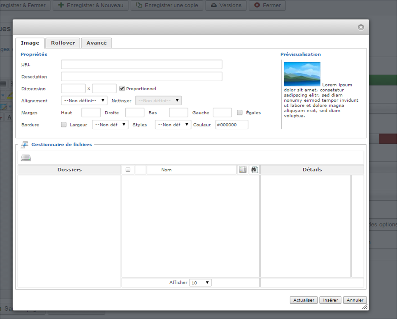
Task: Expand the border Styles dropdown
Action: (173, 125)
